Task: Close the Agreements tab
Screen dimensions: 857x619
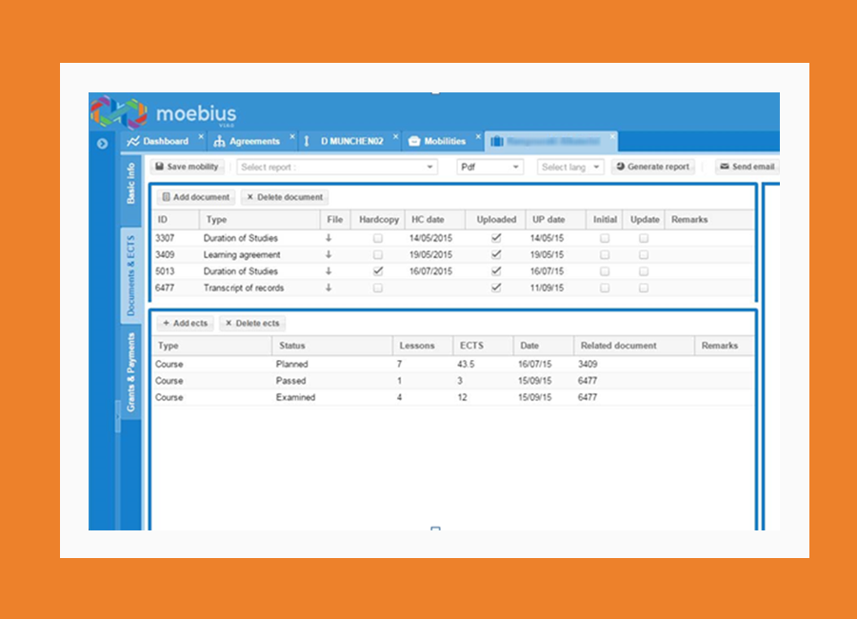Action: [292, 137]
